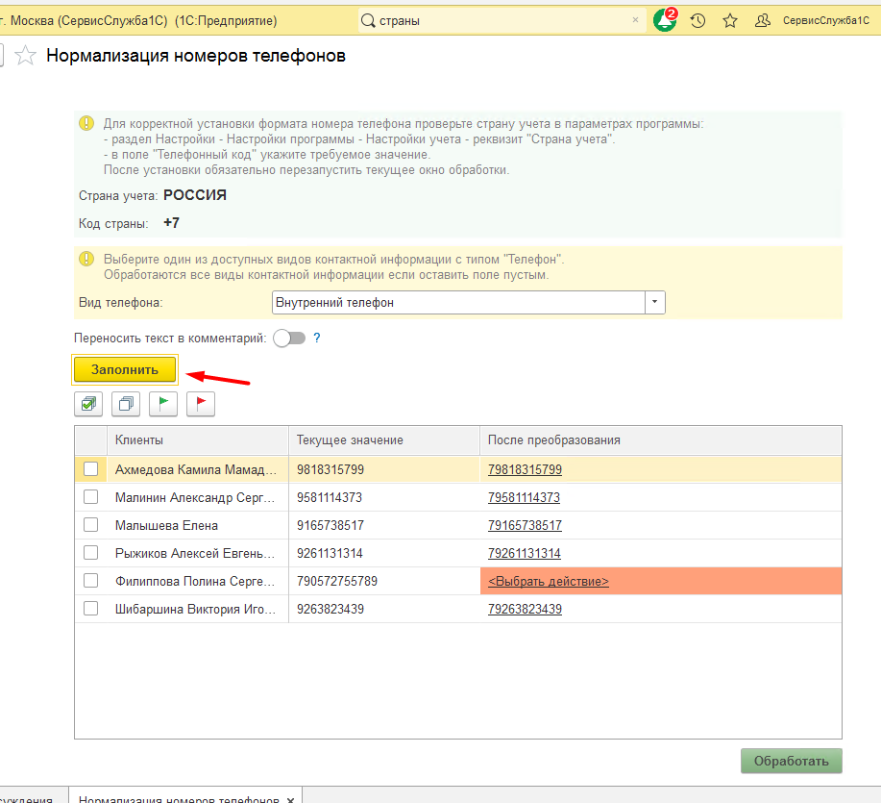Screen dimensions: 881x803
Task: Add page to favorites with title star
Action: pos(26,57)
